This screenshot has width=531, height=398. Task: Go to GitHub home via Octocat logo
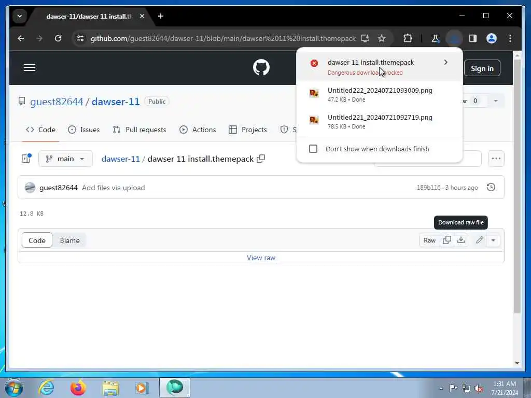(261, 67)
